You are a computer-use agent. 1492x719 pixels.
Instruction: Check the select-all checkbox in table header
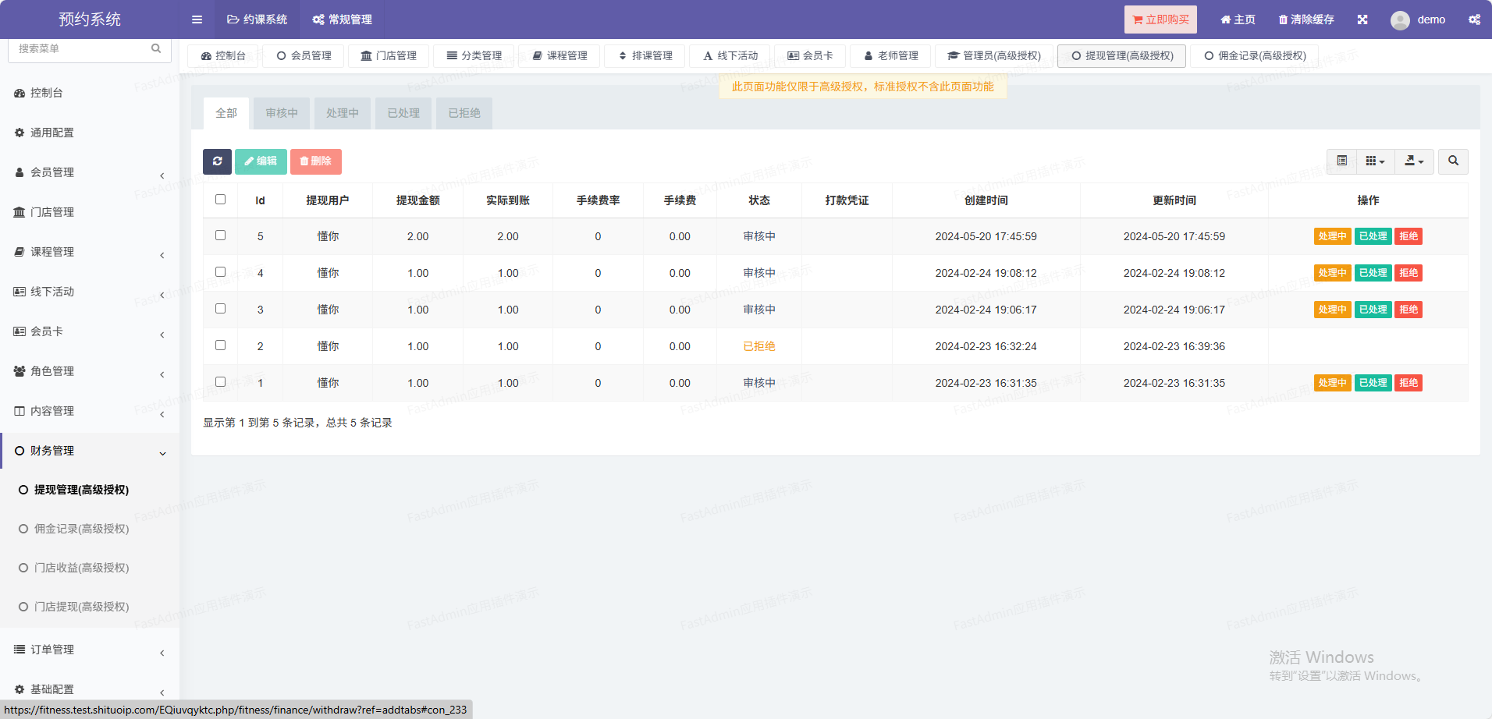tap(220, 200)
